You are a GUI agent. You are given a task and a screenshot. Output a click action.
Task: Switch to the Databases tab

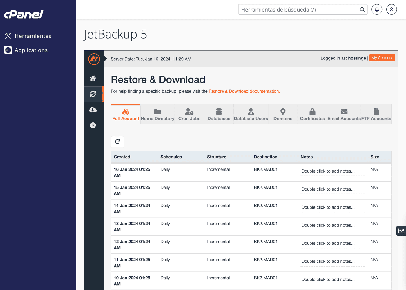219,115
